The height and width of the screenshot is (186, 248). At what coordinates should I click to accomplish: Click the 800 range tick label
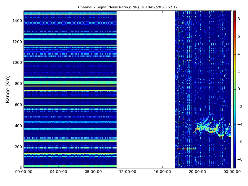(18, 84)
